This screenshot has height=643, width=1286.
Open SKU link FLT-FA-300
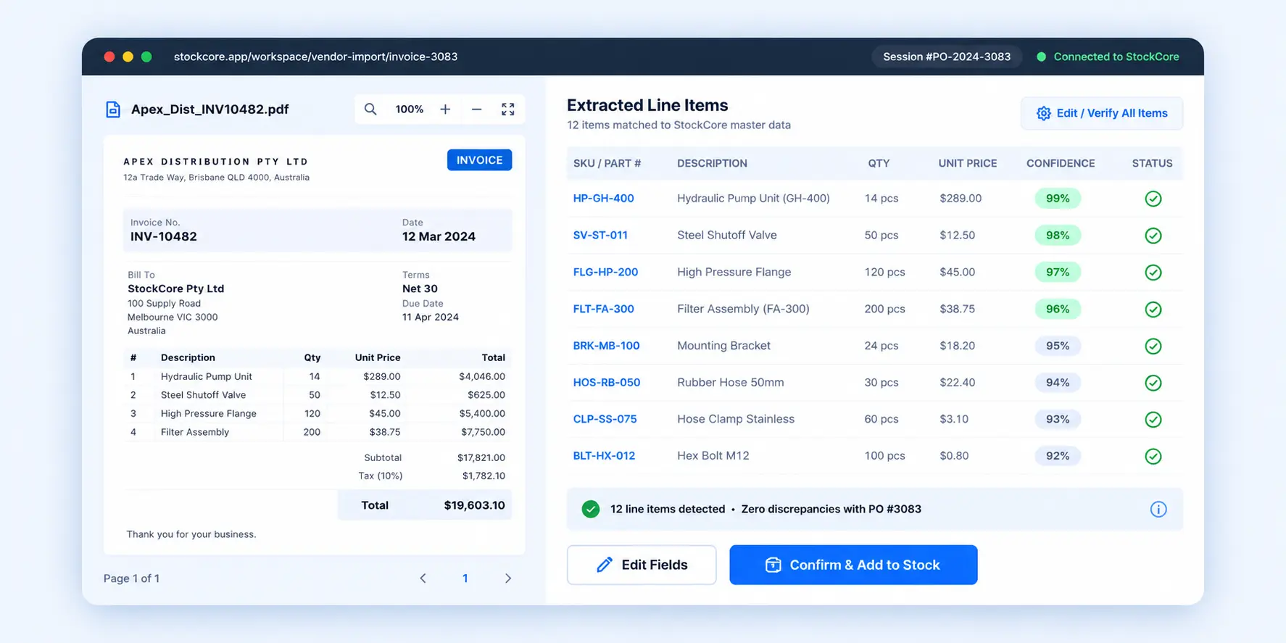coord(603,309)
